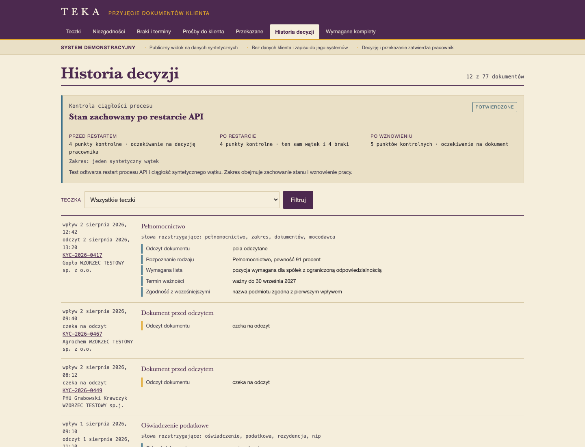Screen dimensions: 585x447
Task: Click 'Stan zachowany po restarcie API' heading
Action: pos(136,117)
